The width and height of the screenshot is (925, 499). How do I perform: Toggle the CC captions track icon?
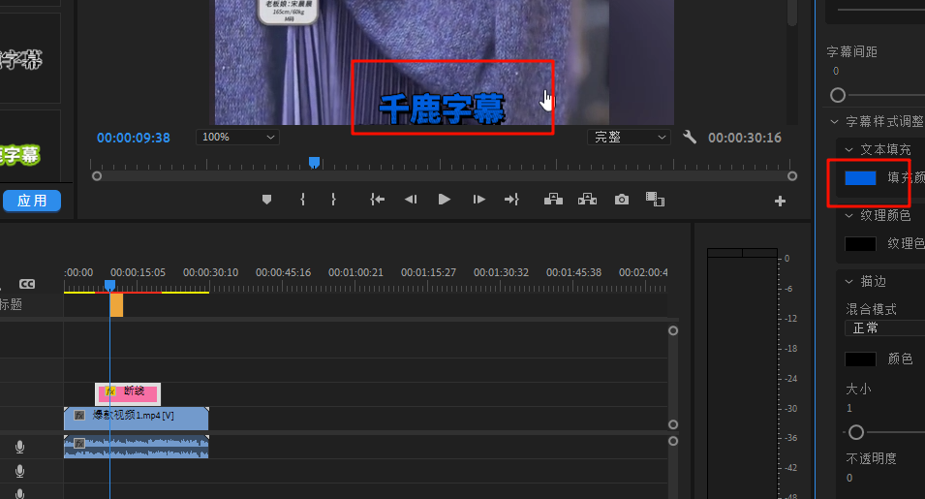pos(27,284)
